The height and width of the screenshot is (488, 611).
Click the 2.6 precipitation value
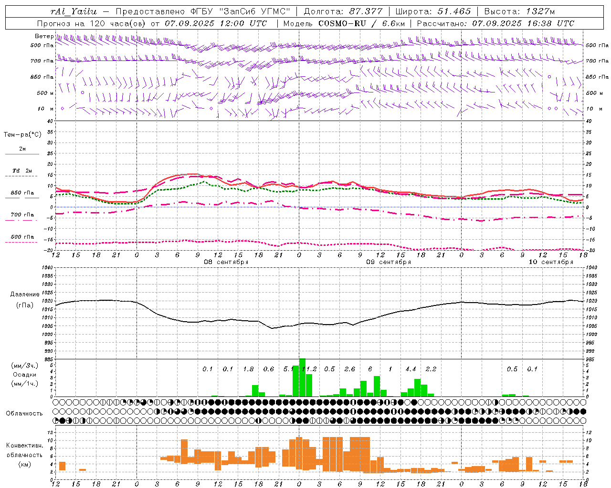pyautogui.click(x=349, y=369)
